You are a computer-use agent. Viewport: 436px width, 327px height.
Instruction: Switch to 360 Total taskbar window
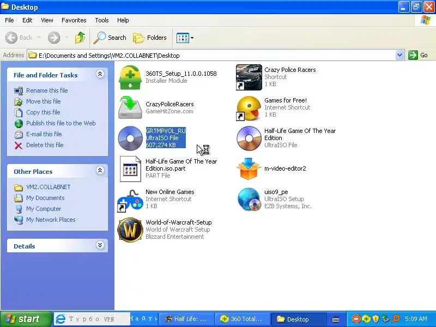click(x=243, y=319)
